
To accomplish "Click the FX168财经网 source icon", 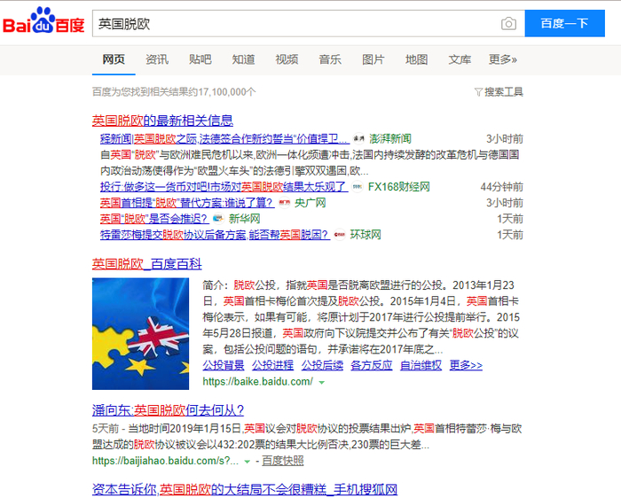I will click(358, 187).
